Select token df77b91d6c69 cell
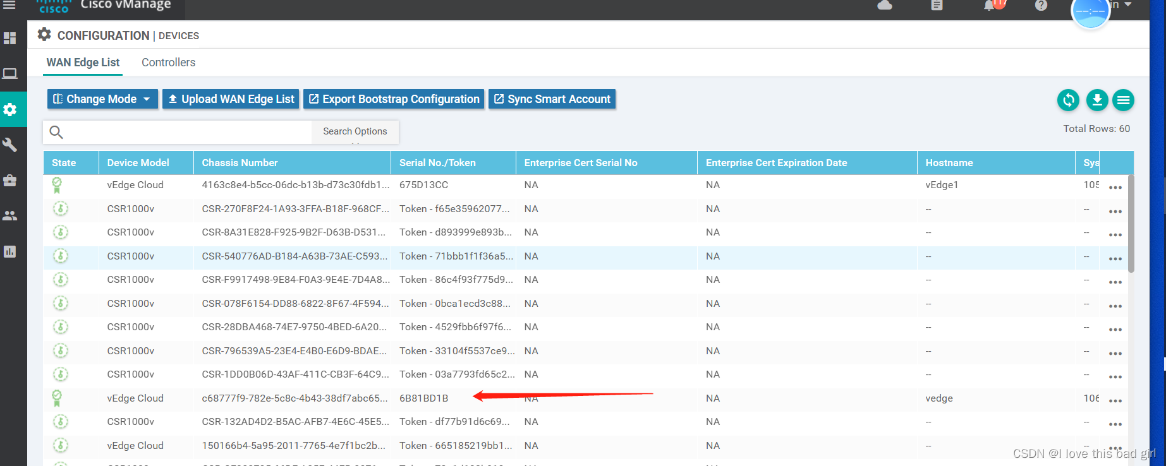1166x466 pixels. 454,422
